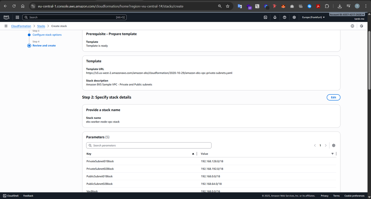Viewport: 371px width, 199px height.
Task: Go to Stacks breadcrumb link
Action: (41, 26)
